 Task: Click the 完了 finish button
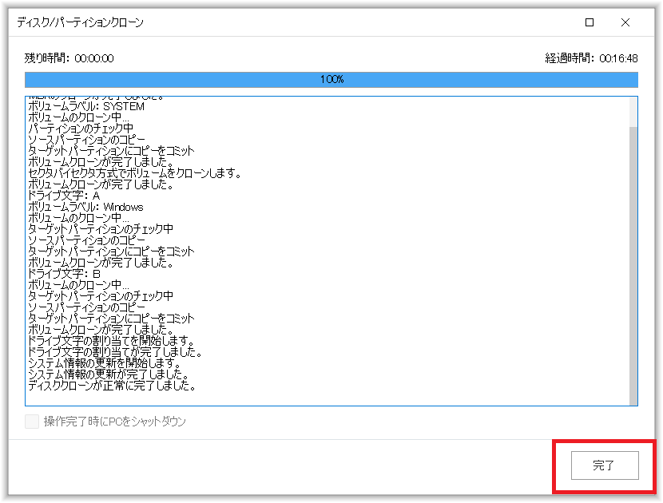click(605, 465)
